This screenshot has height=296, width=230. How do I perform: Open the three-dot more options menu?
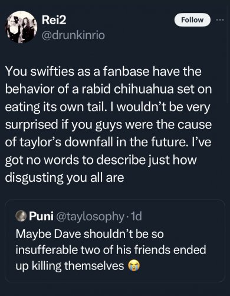pyautogui.click(x=220, y=20)
